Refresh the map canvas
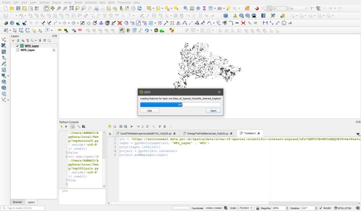Screen dimensions: 361x211 click(x=139, y=8)
